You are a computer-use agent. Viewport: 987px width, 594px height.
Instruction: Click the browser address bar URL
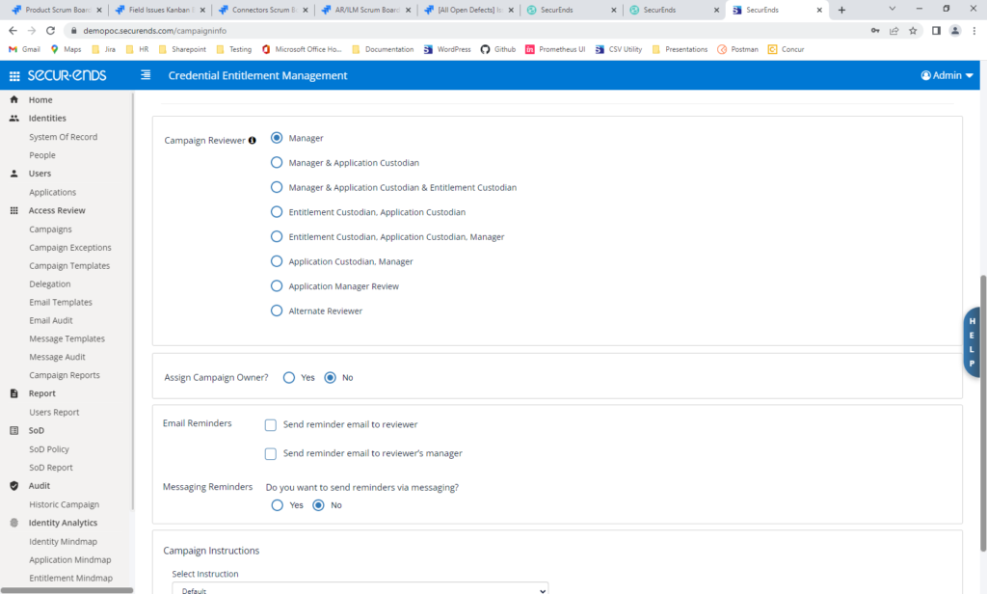click(154, 30)
